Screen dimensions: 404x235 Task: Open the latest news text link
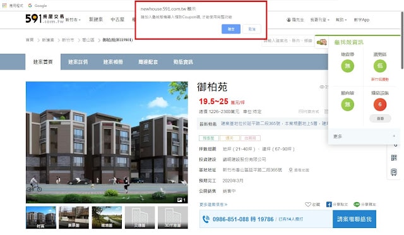274,124
